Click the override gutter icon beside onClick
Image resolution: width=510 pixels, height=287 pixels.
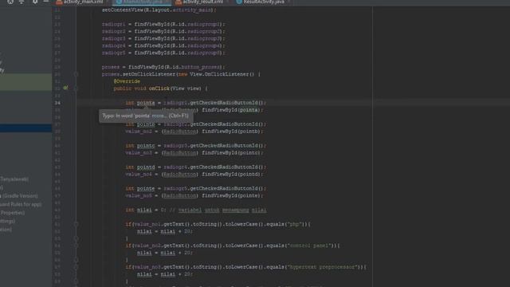65,88
